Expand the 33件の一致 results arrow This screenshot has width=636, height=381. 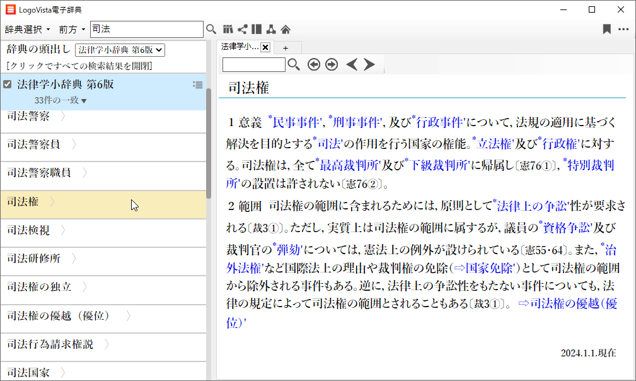(84, 101)
